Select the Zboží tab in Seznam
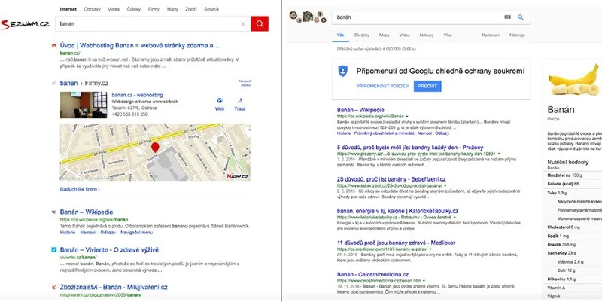This screenshot has height=302, width=602. tap(191, 9)
